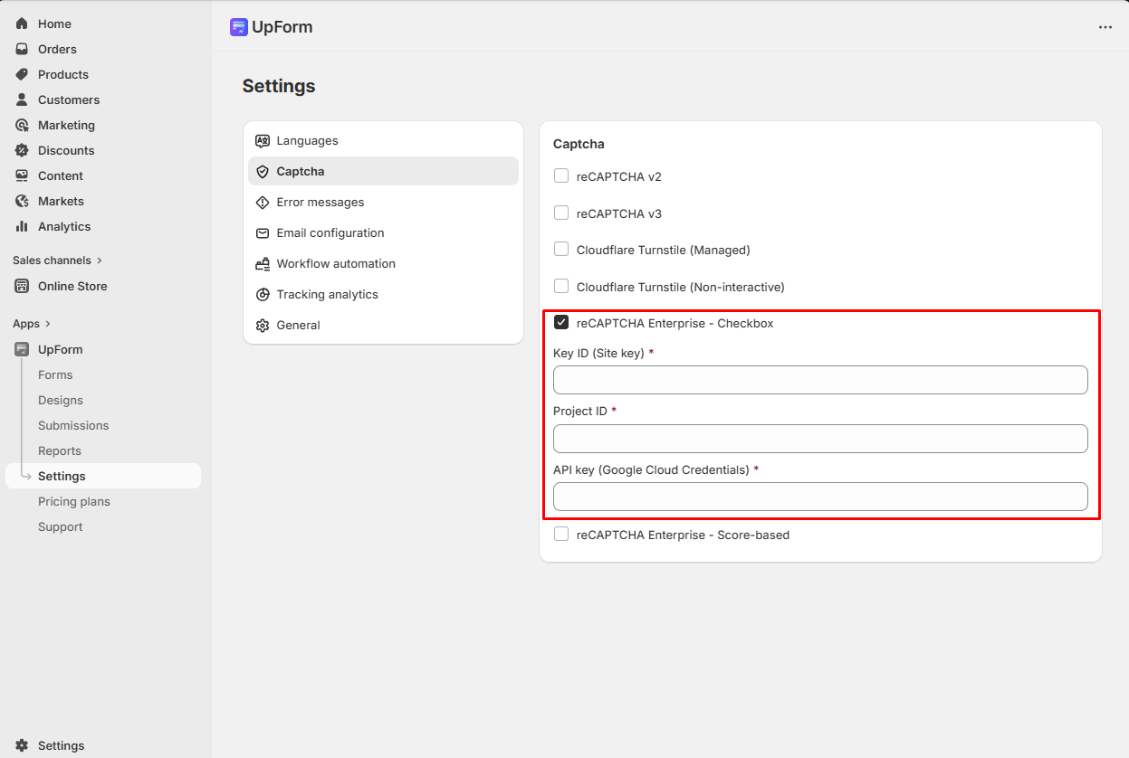Click the Project ID input field
1129x758 pixels.
[x=820, y=439]
